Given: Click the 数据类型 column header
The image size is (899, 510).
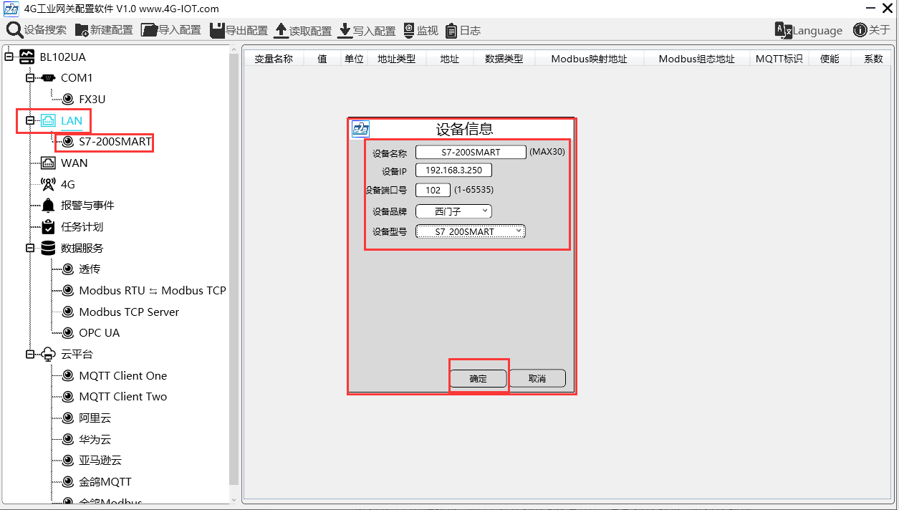Looking at the screenshot, I should pos(504,59).
